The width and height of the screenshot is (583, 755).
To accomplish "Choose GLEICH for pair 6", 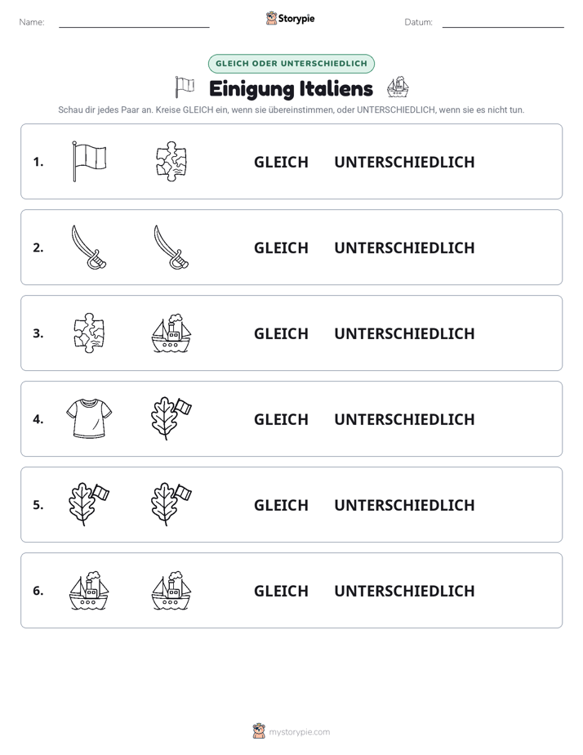I will point(281,591).
